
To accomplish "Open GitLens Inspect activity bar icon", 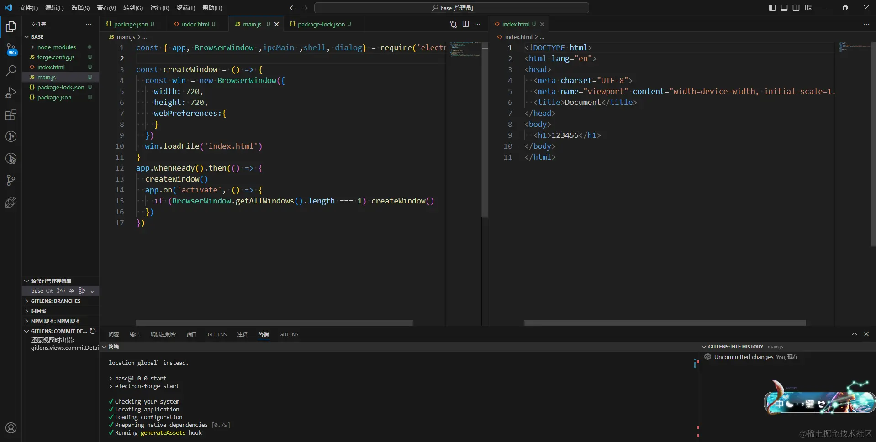I will coord(11,158).
